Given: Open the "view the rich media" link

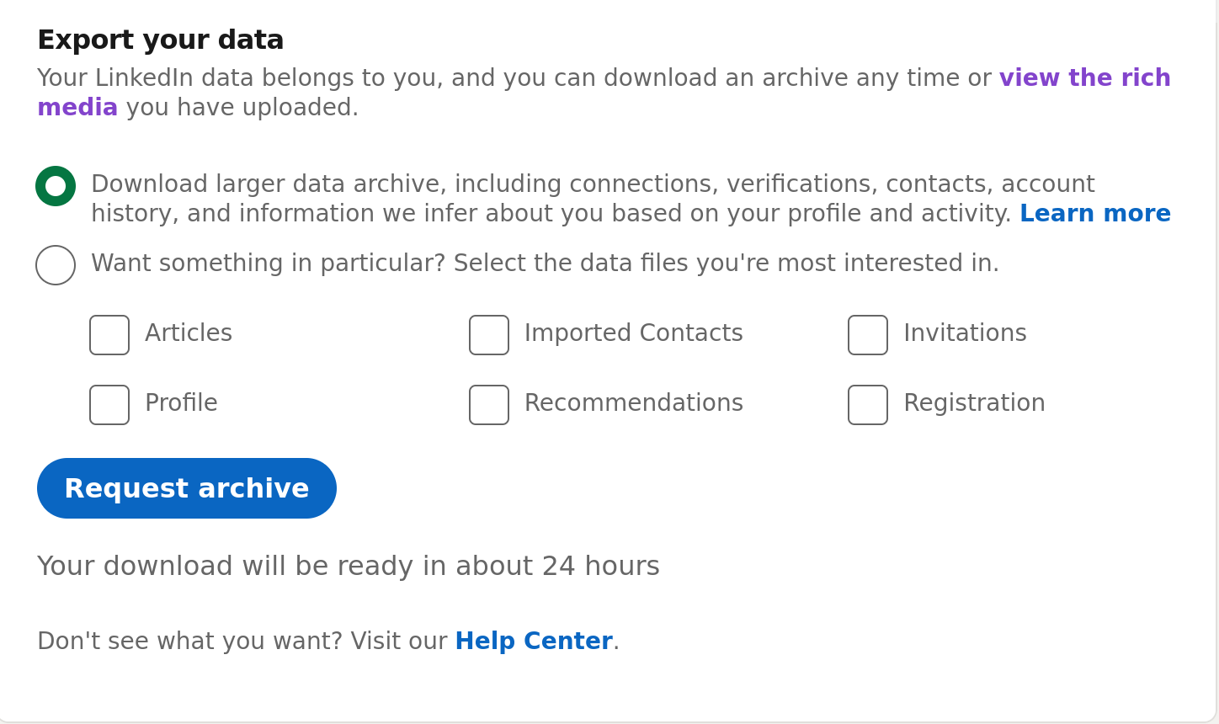Looking at the screenshot, I should (1084, 78).
